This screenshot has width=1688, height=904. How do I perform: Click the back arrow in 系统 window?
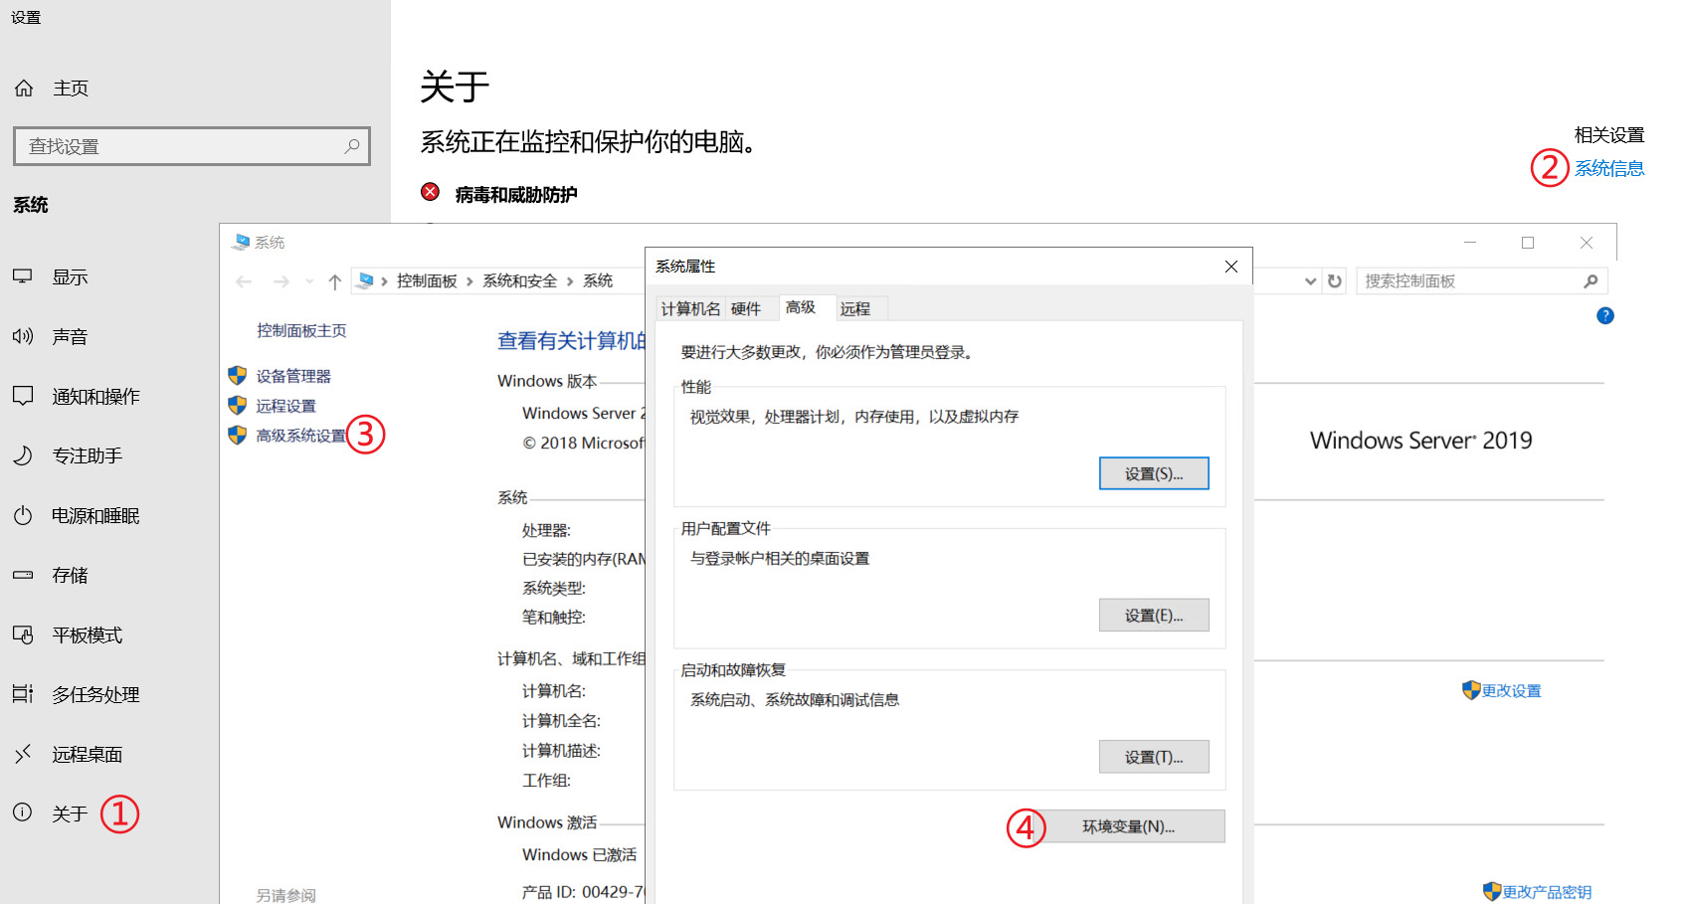click(x=244, y=281)
